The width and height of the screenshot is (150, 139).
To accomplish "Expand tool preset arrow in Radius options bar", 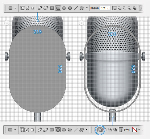I will [x=15, y=8].
